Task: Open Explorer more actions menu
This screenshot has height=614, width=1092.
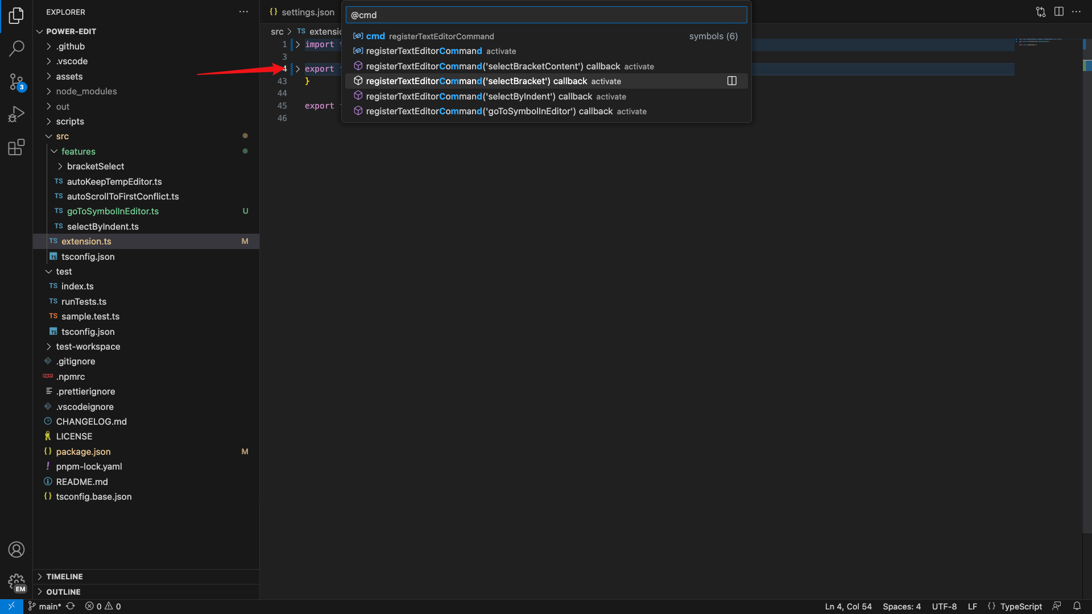Action: (244, 11)
